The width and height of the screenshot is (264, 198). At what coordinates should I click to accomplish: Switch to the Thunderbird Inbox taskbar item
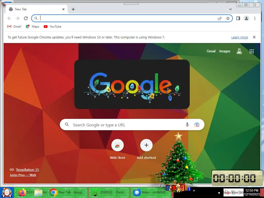pos(151,192)
